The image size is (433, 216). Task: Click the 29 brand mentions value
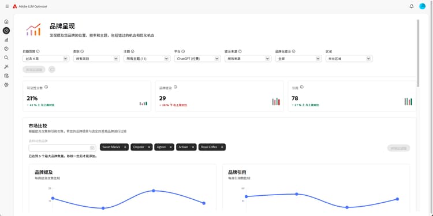point(162,98)
